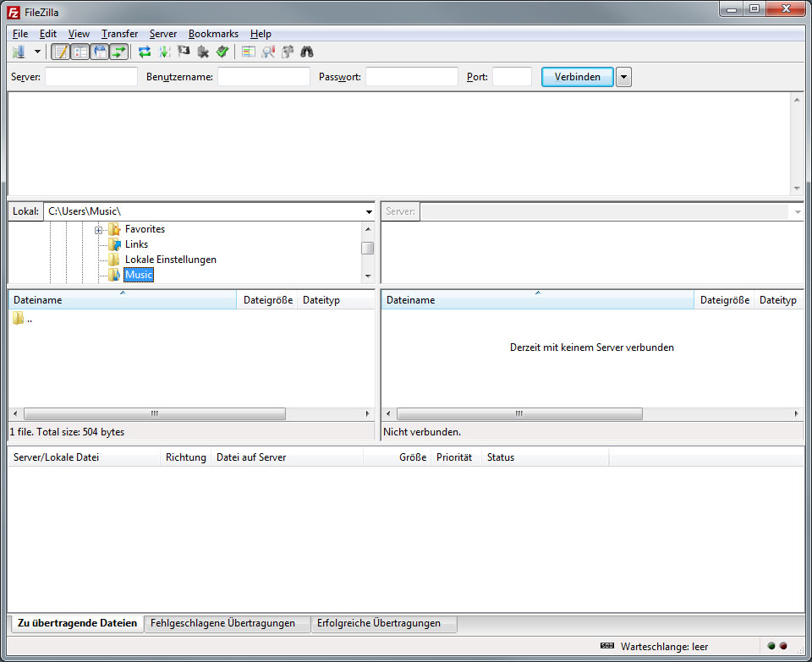Click the Priorität queue column header
The width and height of the screenshot is (812, 662).
[456, 457]
